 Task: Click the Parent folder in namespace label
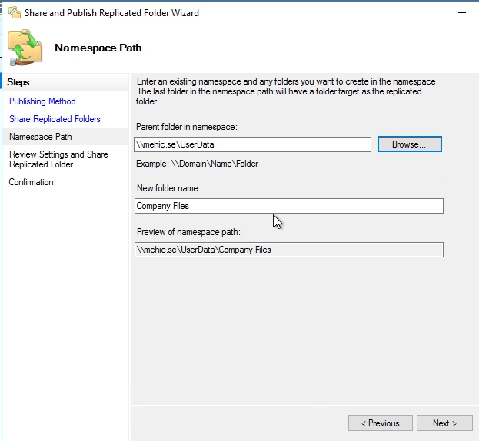coord(186,126)
